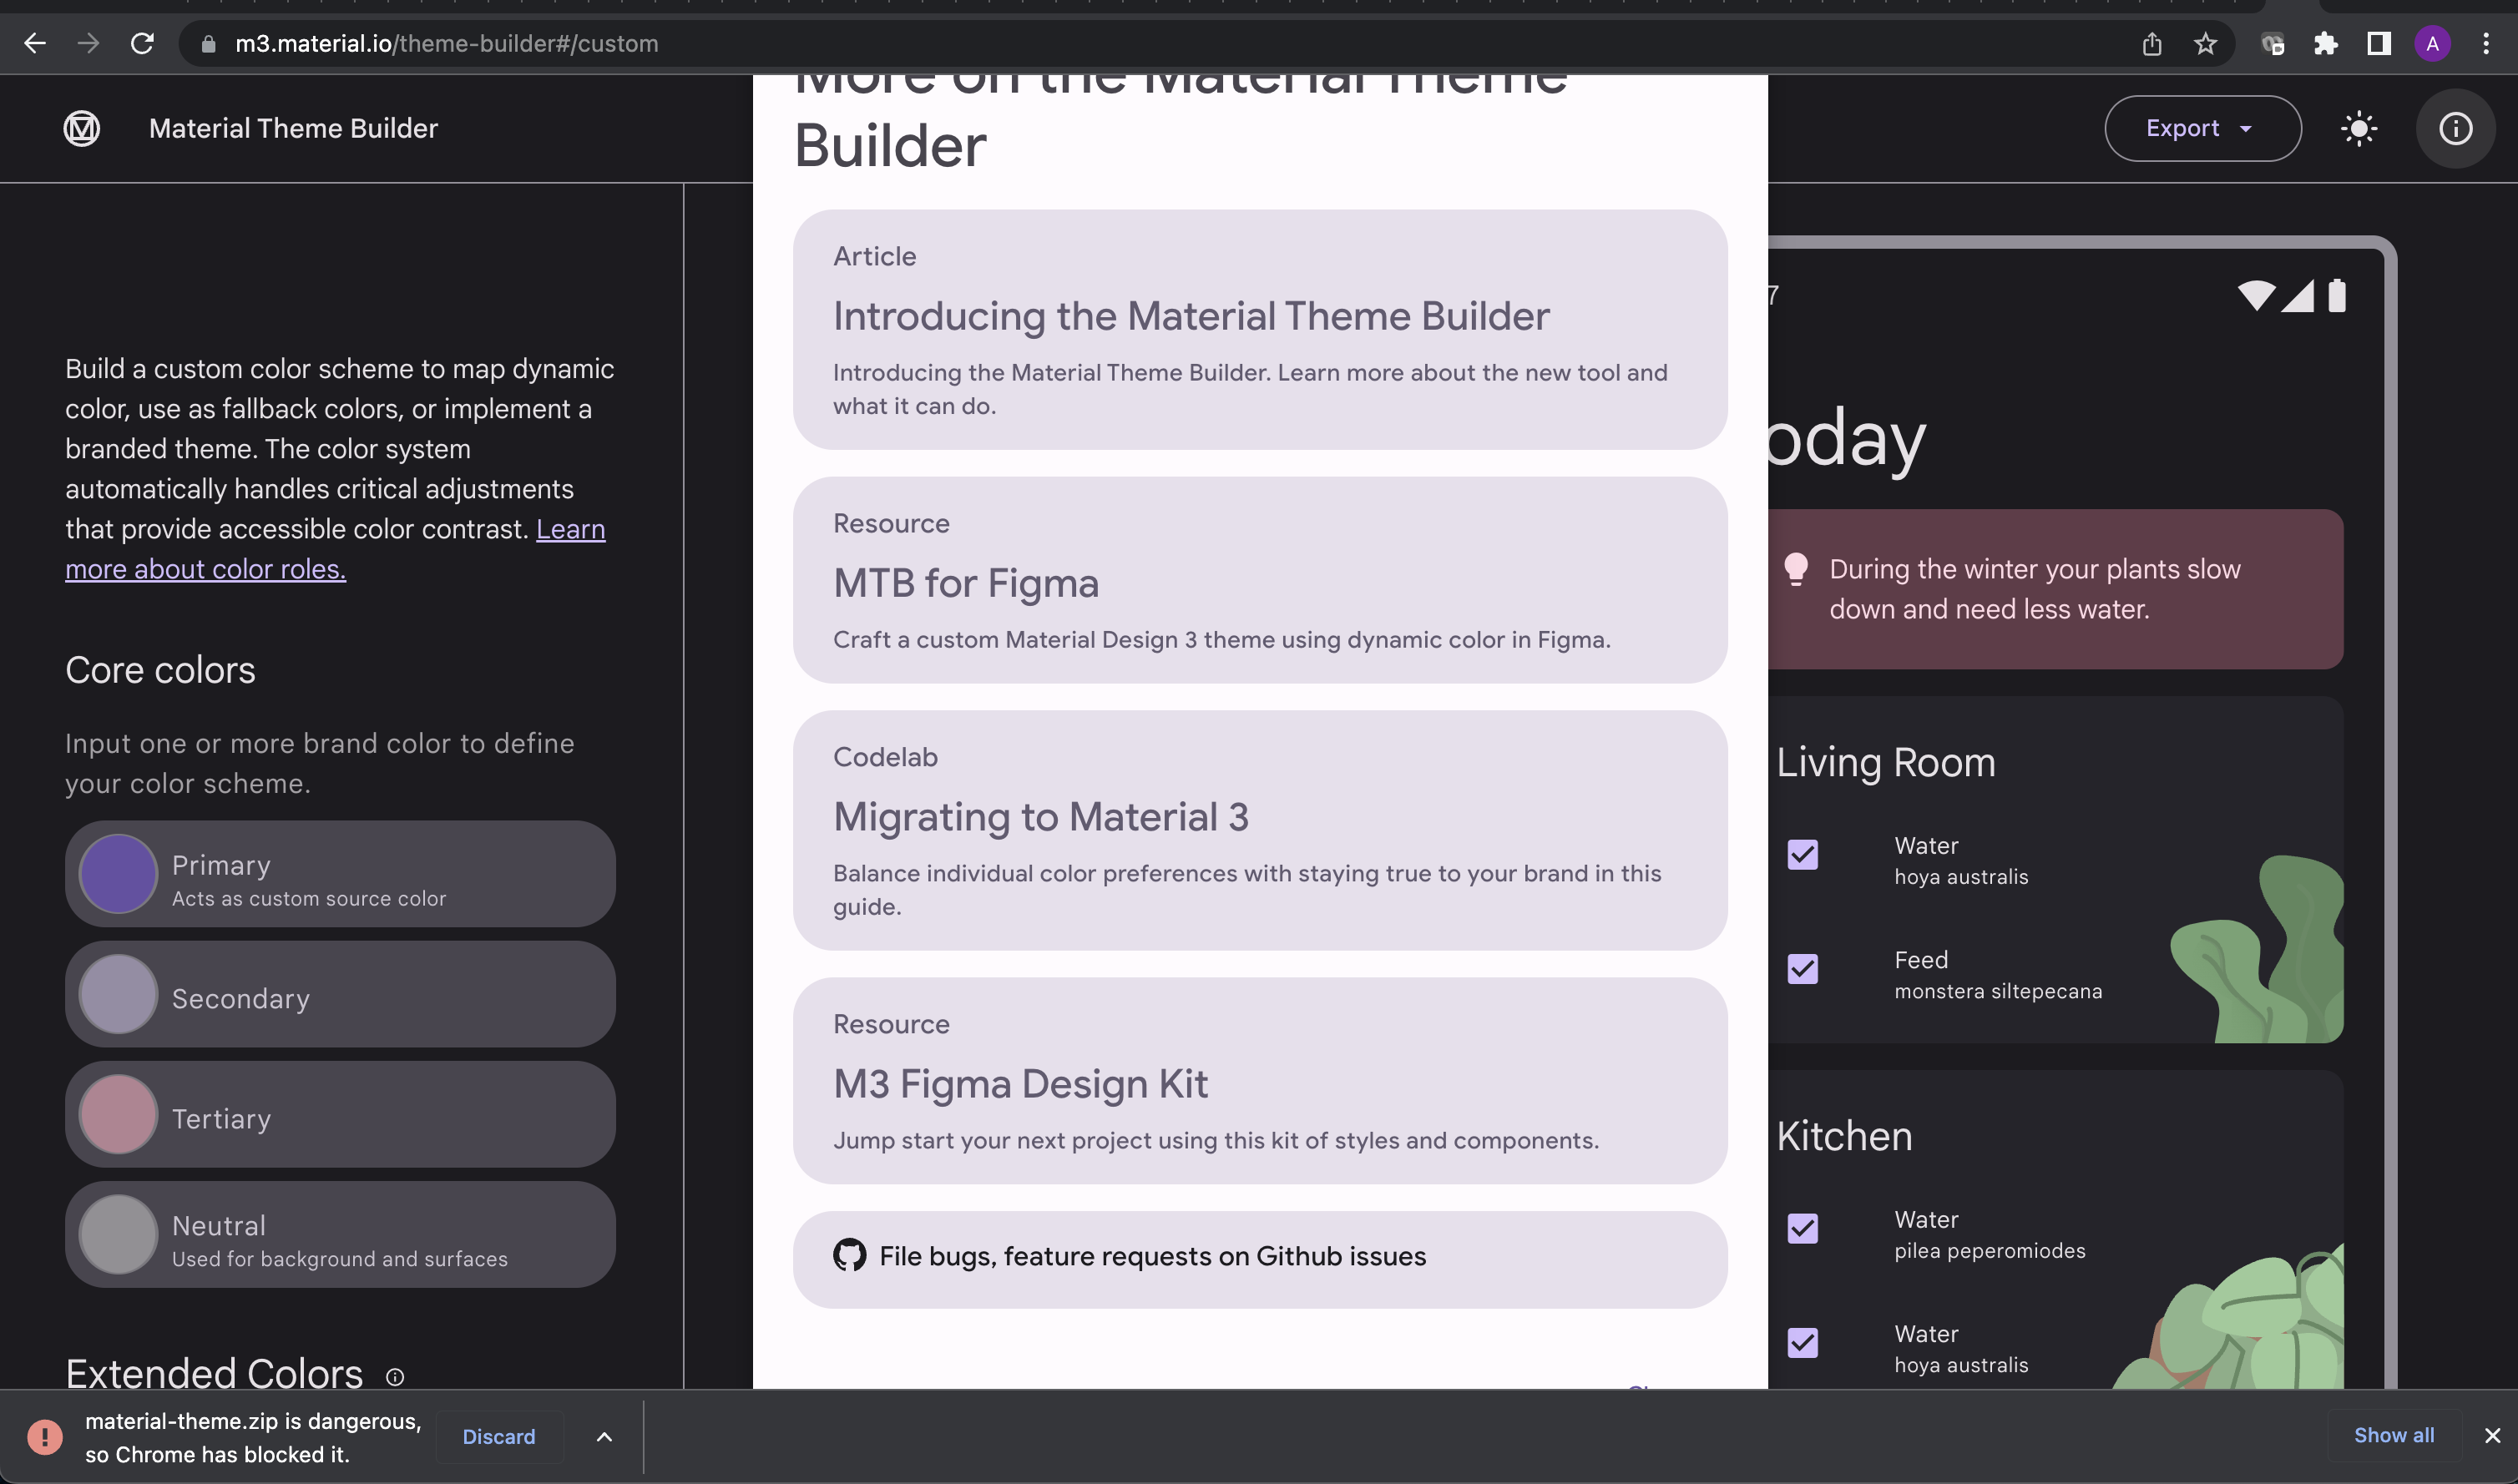The height and width of the screenshot is (1484, 2518).
Task: Open the Chrome three-dot menu
Action: coord(2487,43)
